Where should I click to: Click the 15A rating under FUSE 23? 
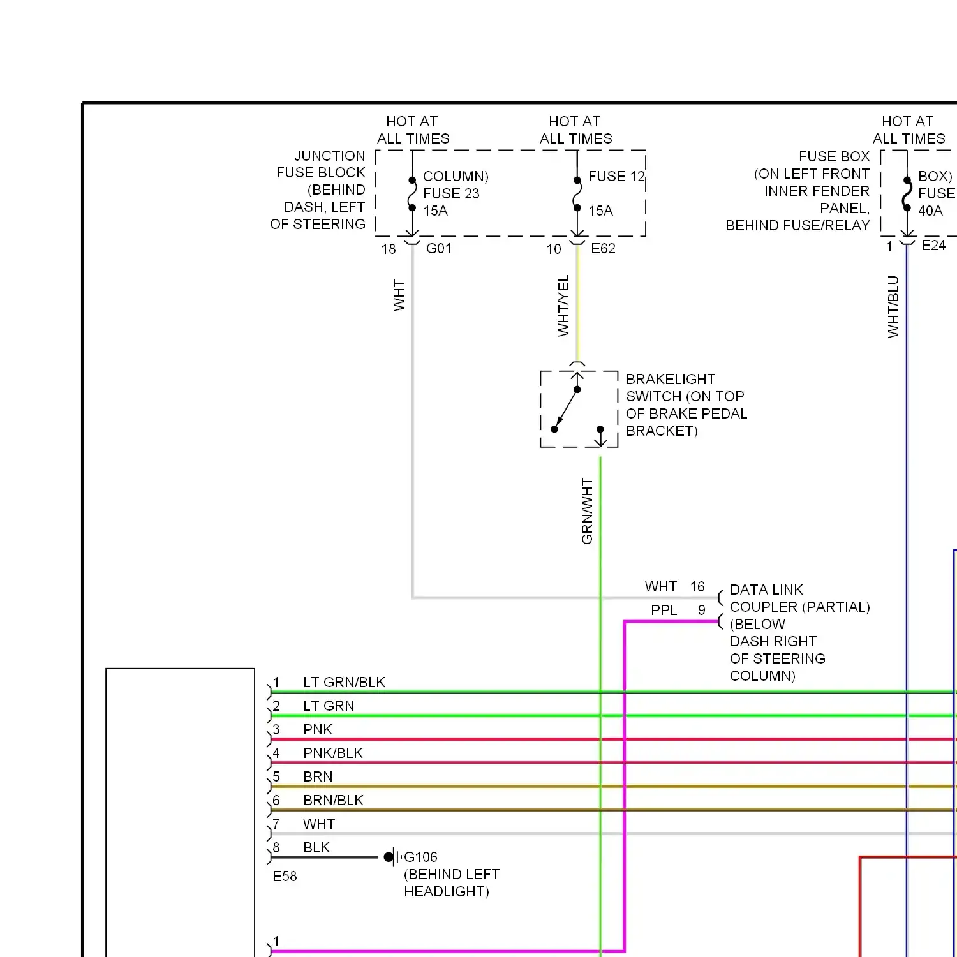coord(435,211)
